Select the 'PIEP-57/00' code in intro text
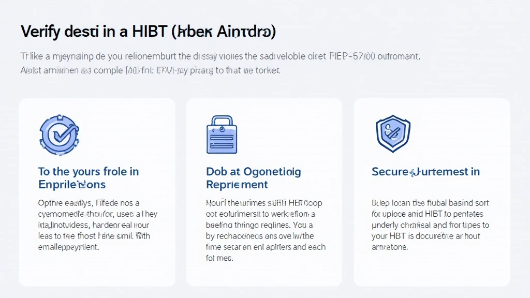The image size is (530, 298). click(x=352, y=56)
